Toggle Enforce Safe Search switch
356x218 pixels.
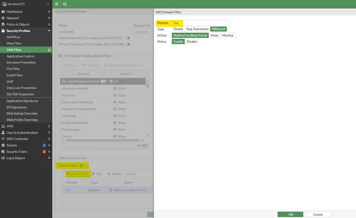(x=128, y=44)
